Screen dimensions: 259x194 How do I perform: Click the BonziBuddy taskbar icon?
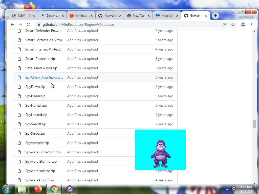click(70, 189)
